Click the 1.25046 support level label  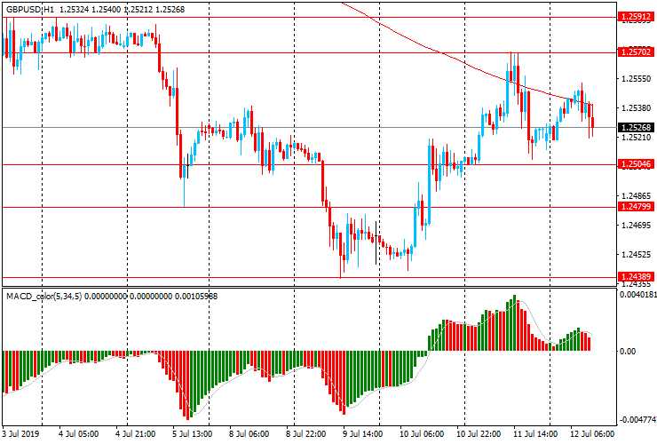(636, 164)
